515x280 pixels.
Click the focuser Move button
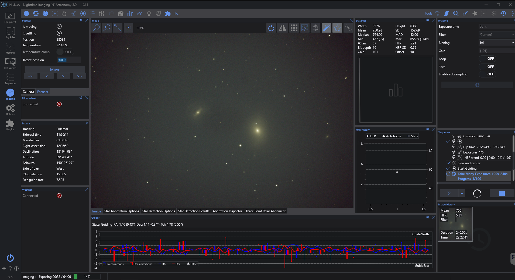[x=55, y=70]
